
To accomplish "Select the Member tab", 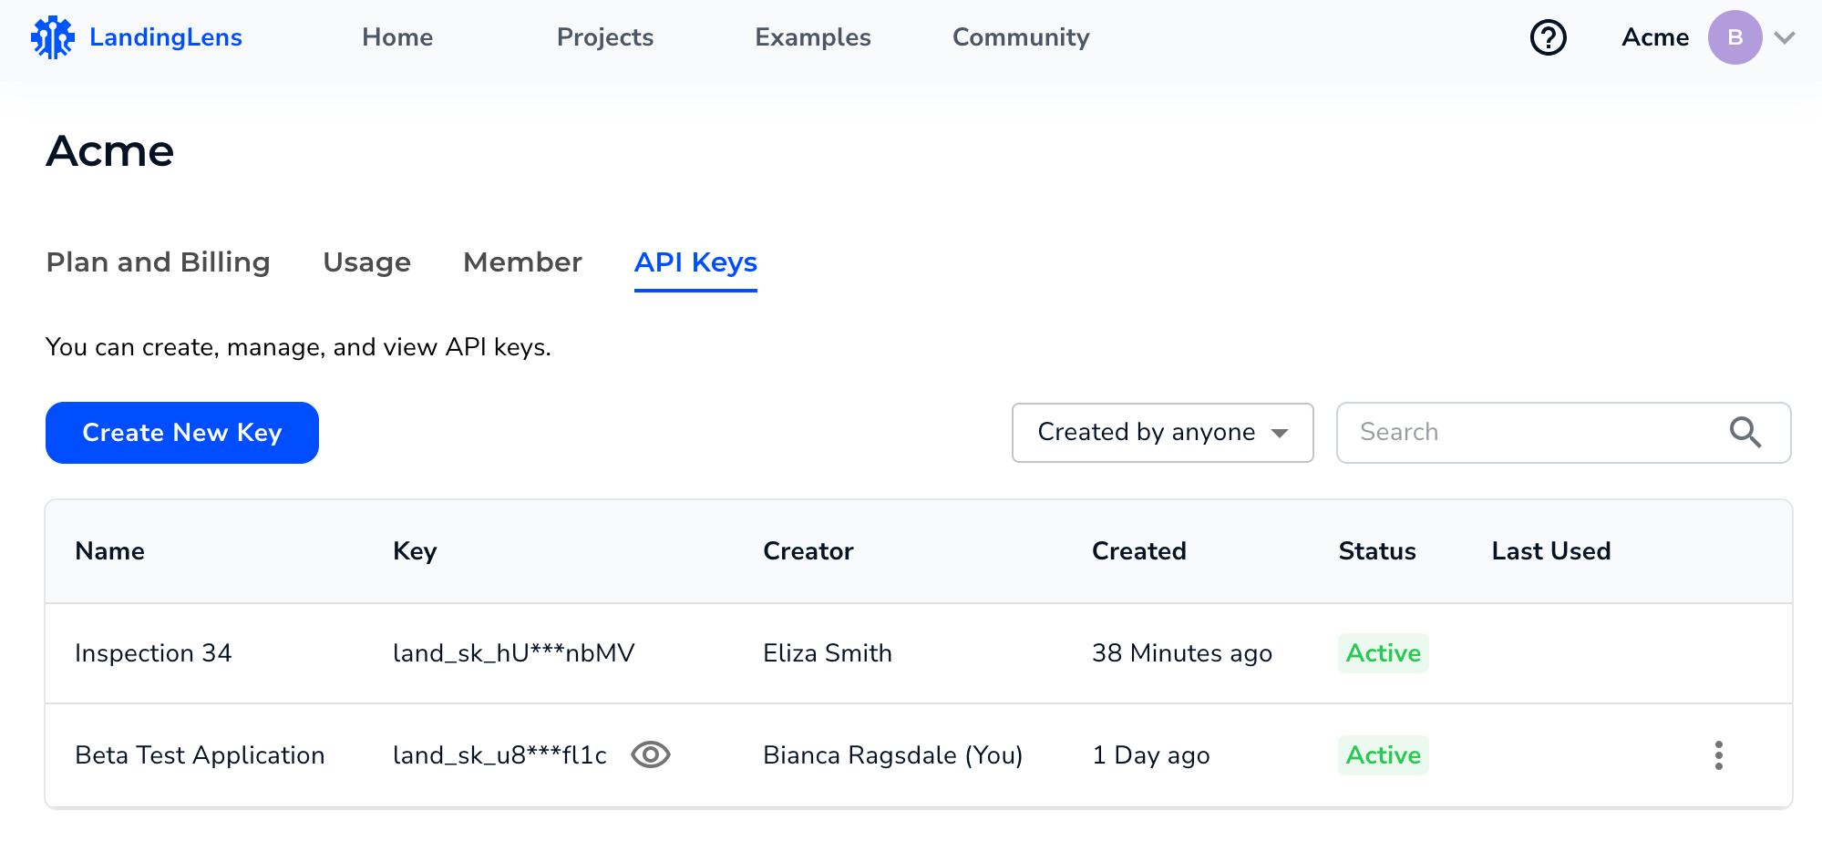I will coord(522,262).
